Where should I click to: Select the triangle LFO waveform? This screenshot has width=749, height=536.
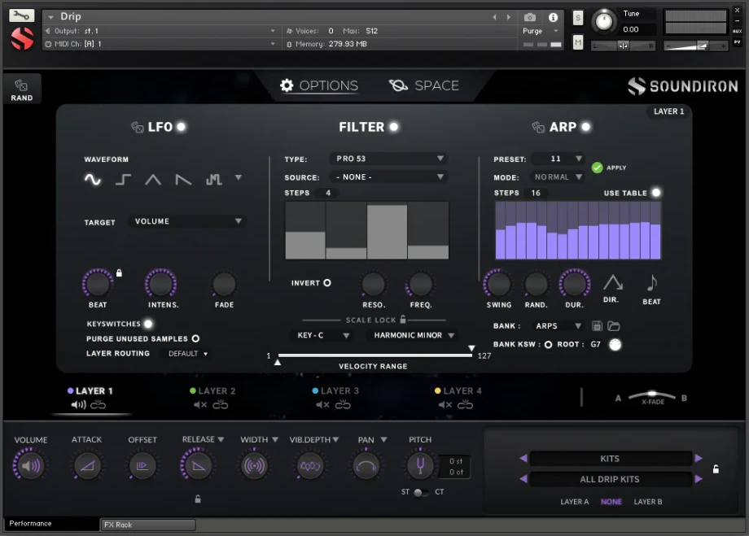click(x=152, y=179)
